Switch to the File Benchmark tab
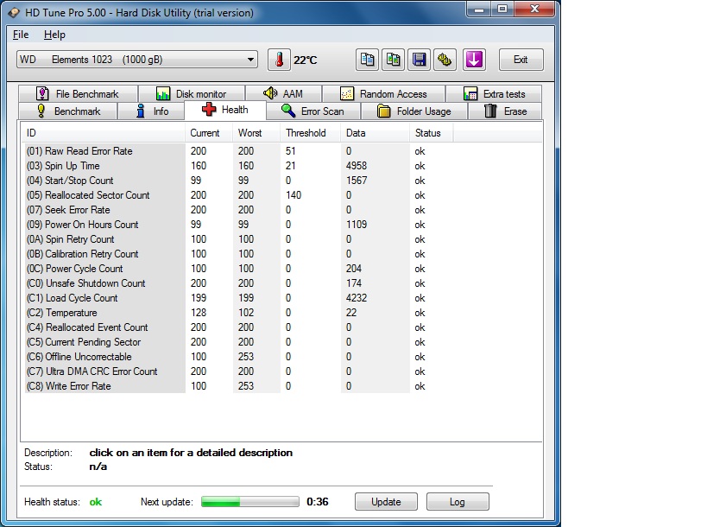 click(x=78, y=94)
